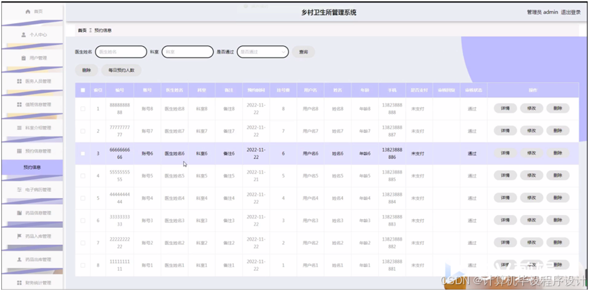
Task: Click 管理员 admin text in header
Action: pos(542,12)
